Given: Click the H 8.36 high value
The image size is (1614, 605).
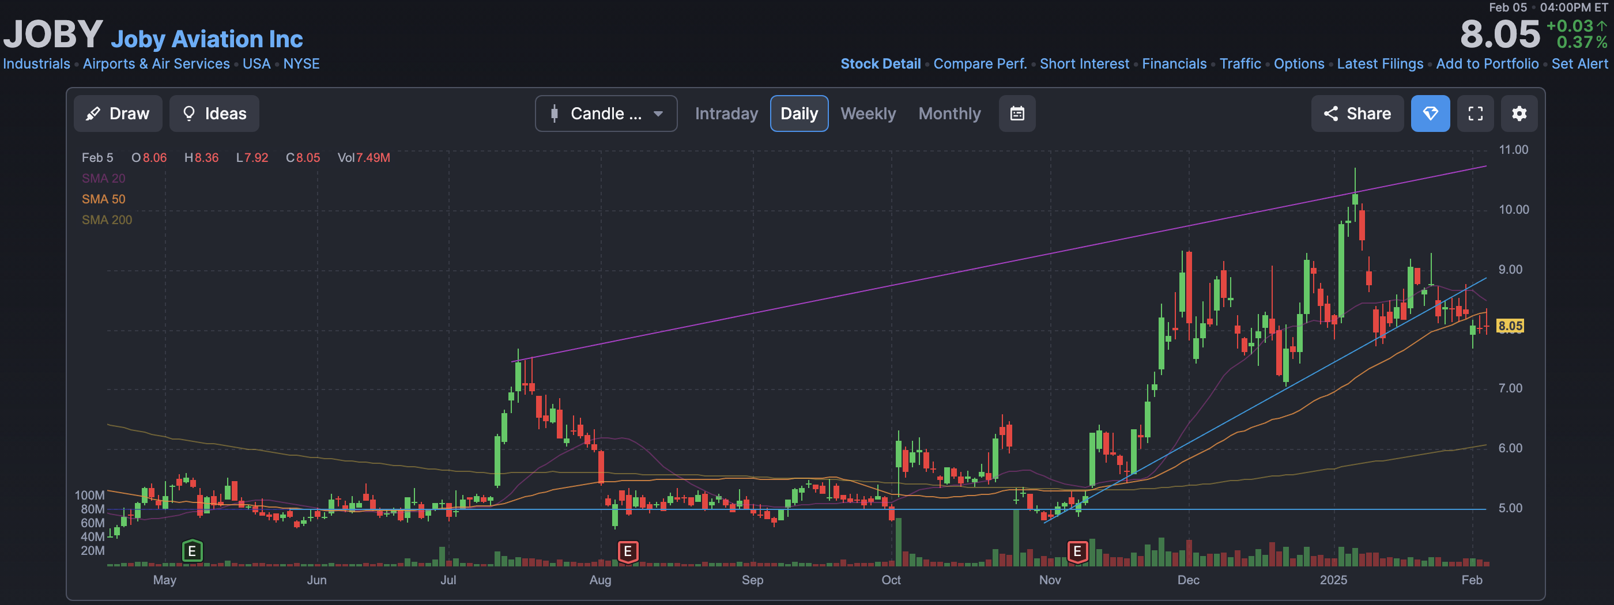Looking at the screenshot, I should coord(201,158).
